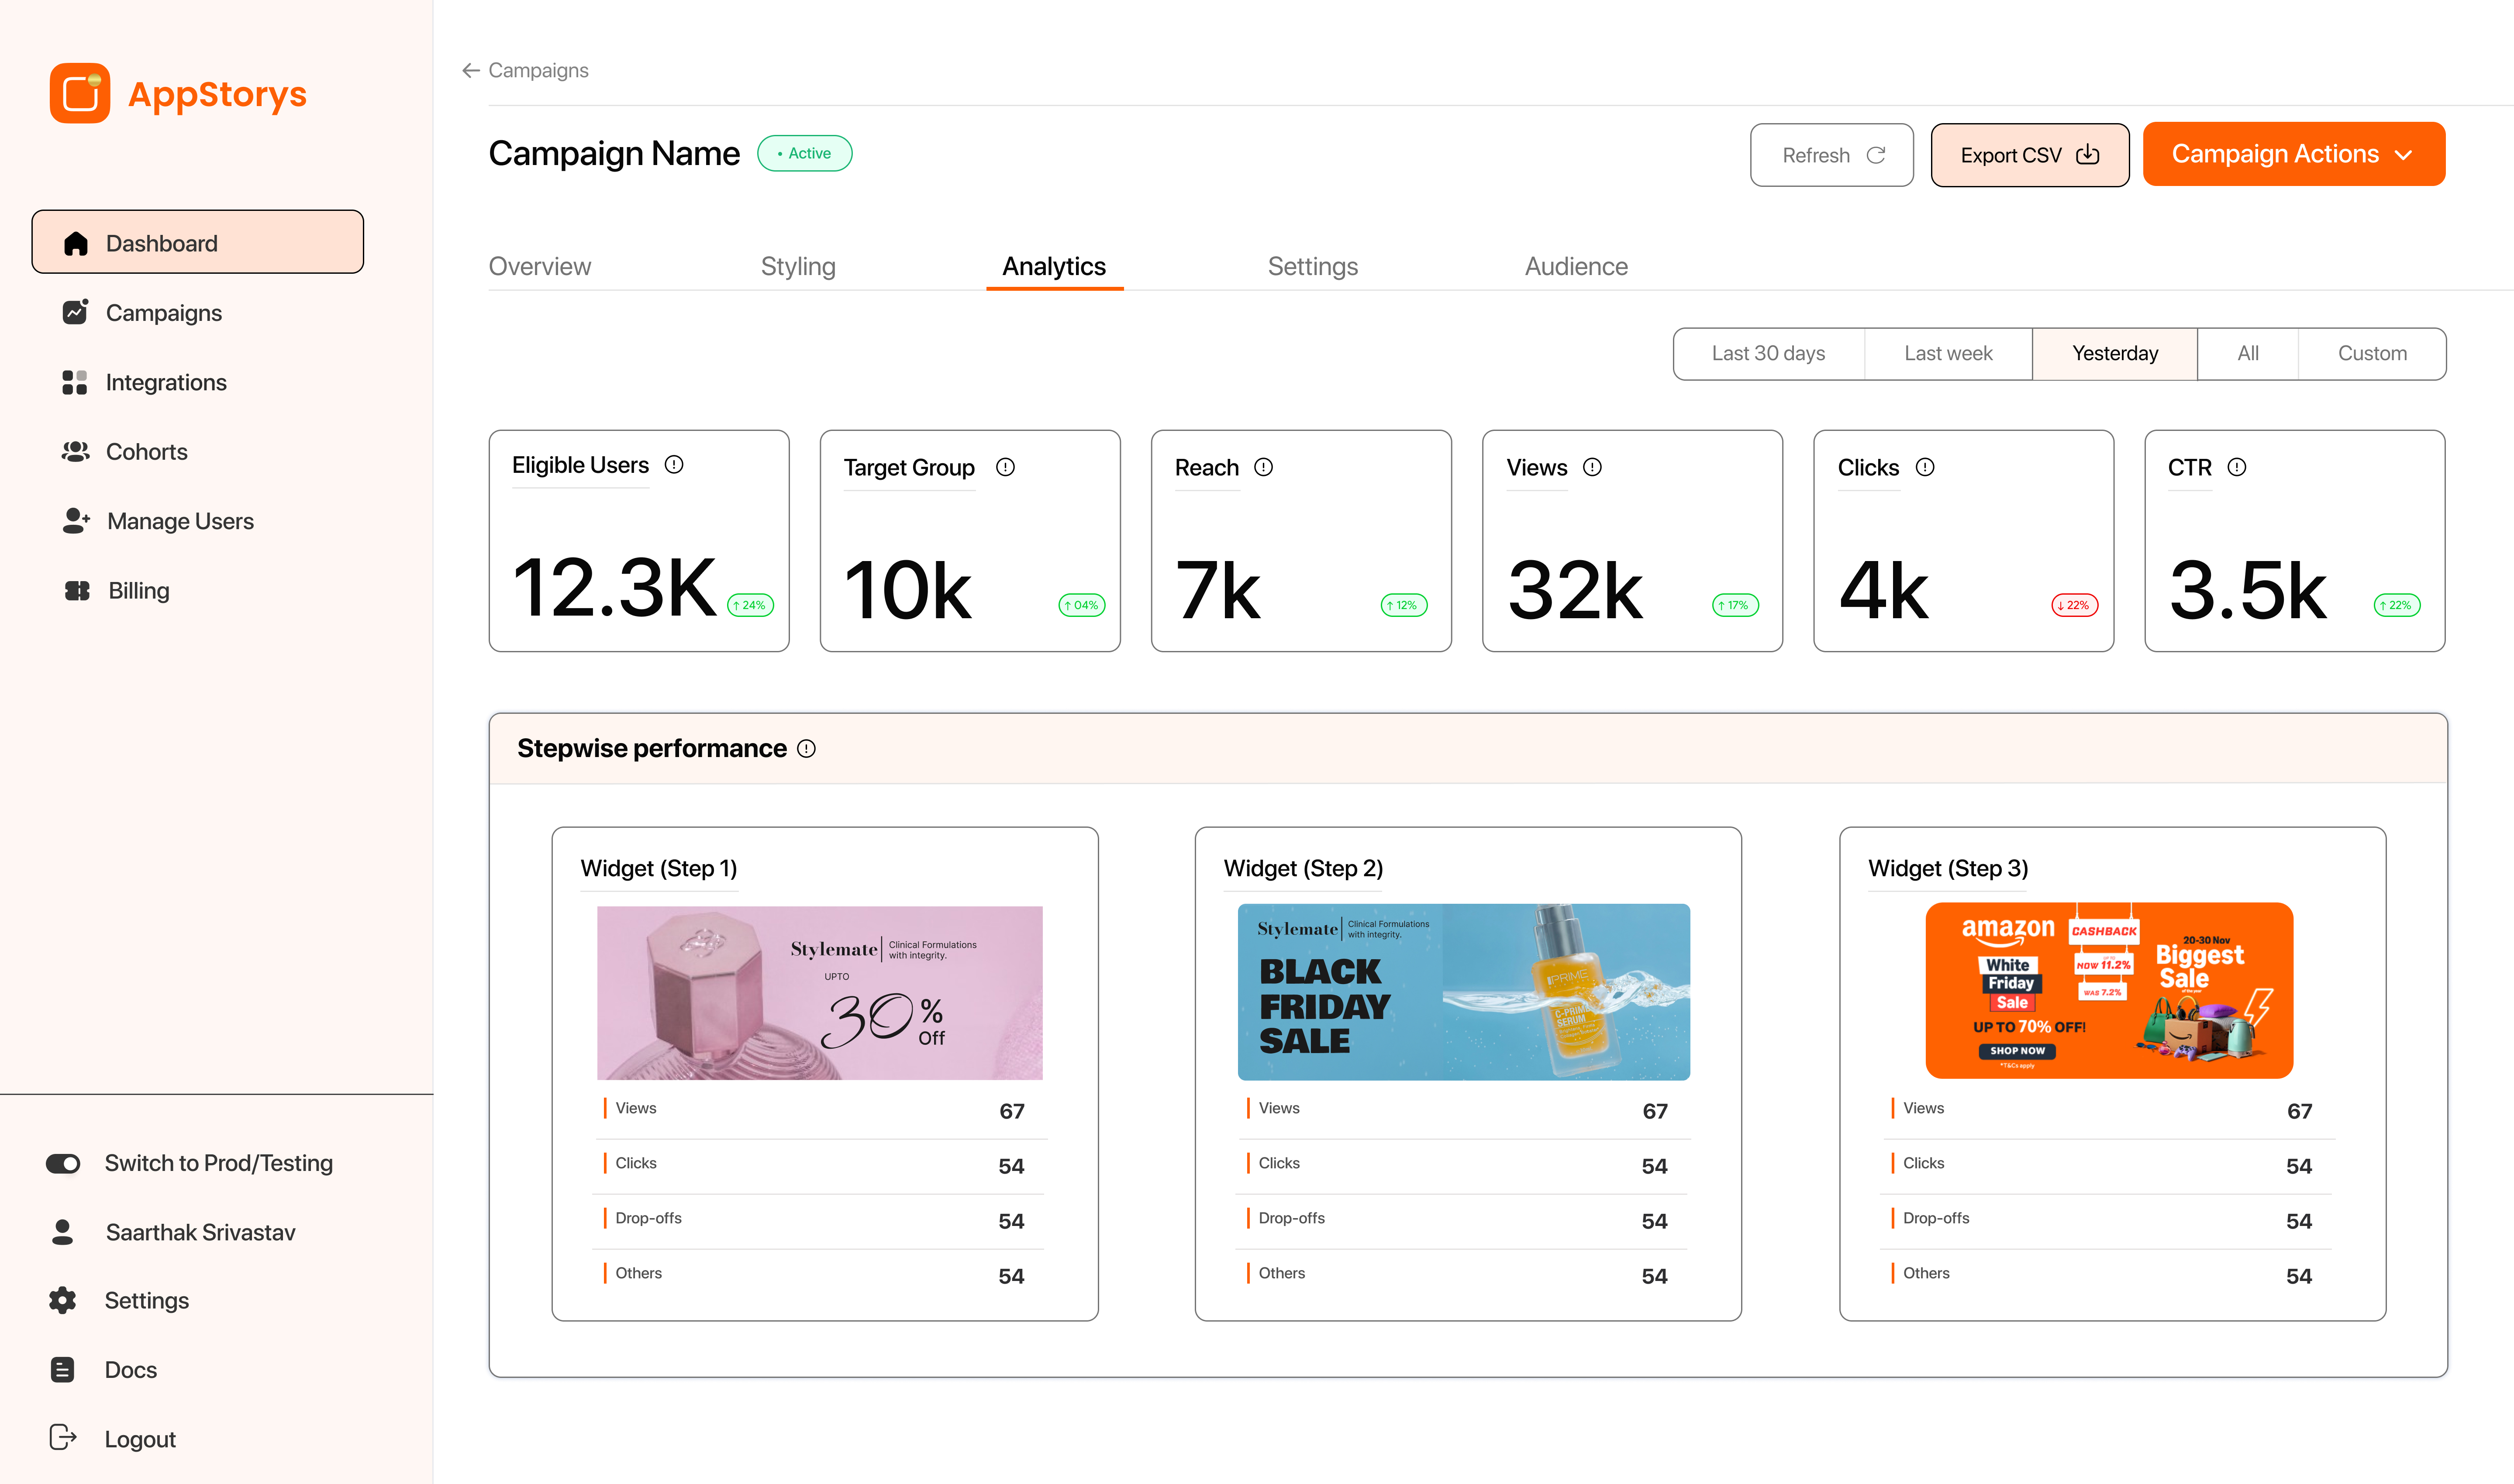Switch to the Styling tab

coord(797,266)
